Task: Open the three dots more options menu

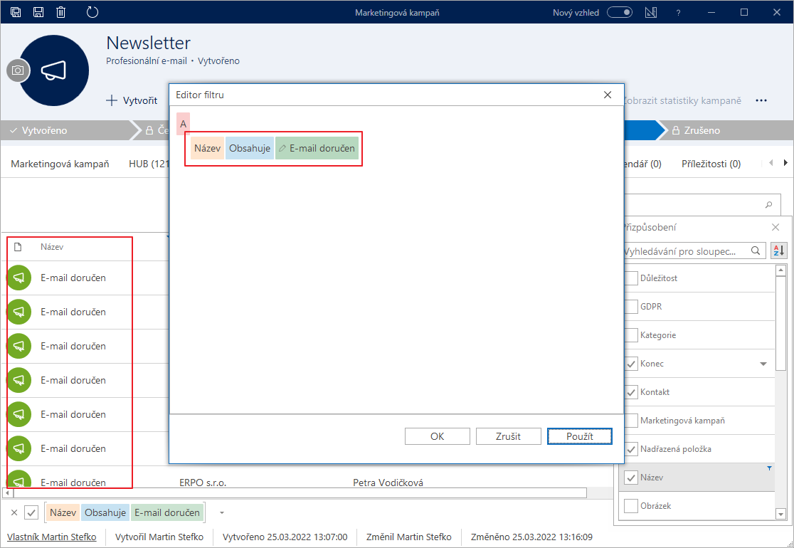Action: [761, 100]
